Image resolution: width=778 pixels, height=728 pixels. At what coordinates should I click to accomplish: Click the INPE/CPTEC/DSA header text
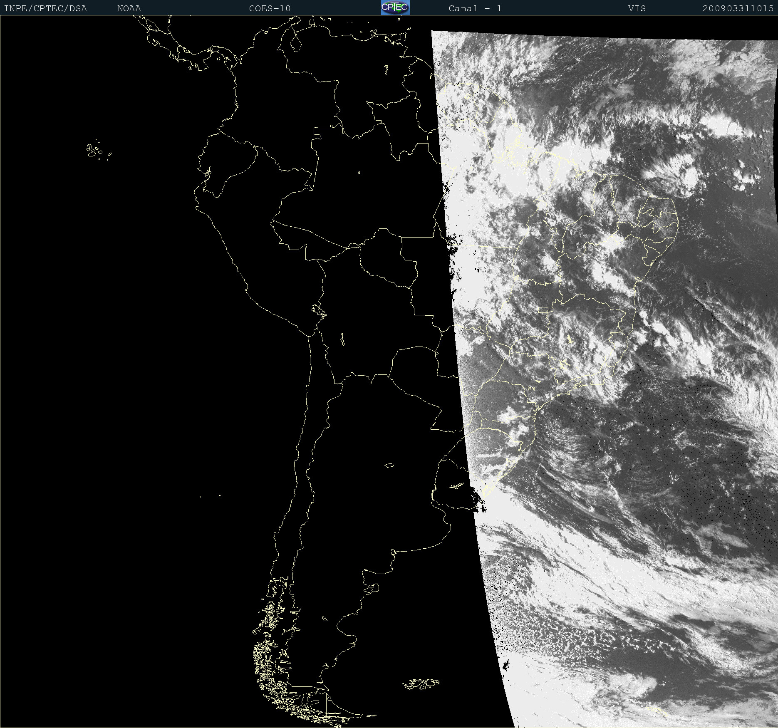[x=45, y=8]
